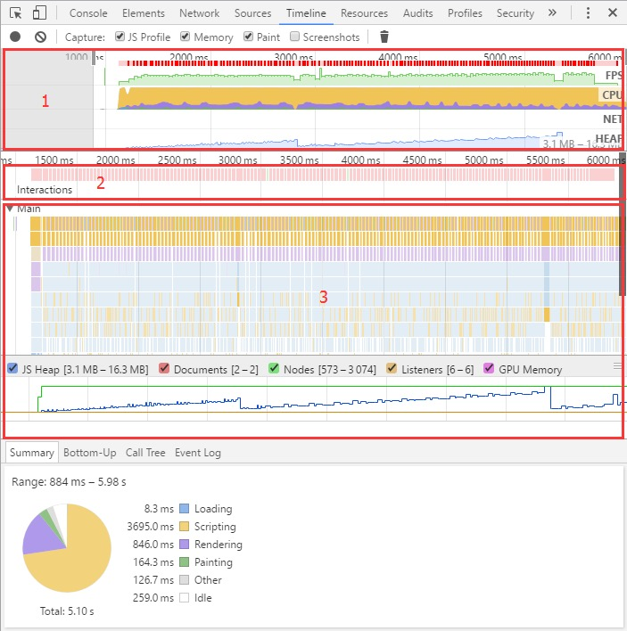The height and width of the screenshot is (631, 627).
Task: Show more panels via double chevron
Action: tap(552, 12)
